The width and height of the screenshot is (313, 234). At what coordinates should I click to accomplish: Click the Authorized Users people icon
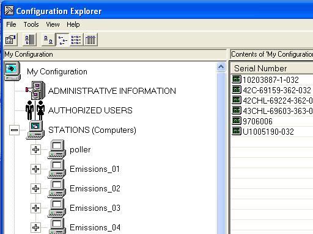(35, 110)
